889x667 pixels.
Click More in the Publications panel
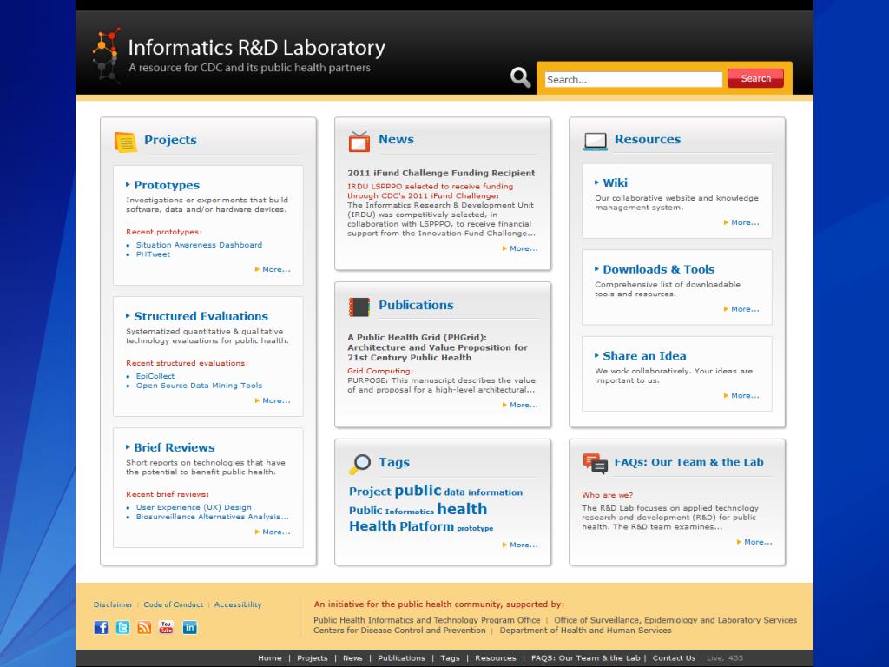point(524,405)
